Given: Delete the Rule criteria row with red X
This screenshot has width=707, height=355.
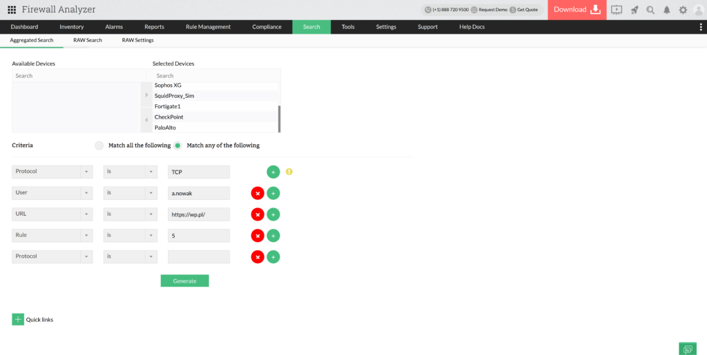Looking at the screenshot, I should [258, 236].
